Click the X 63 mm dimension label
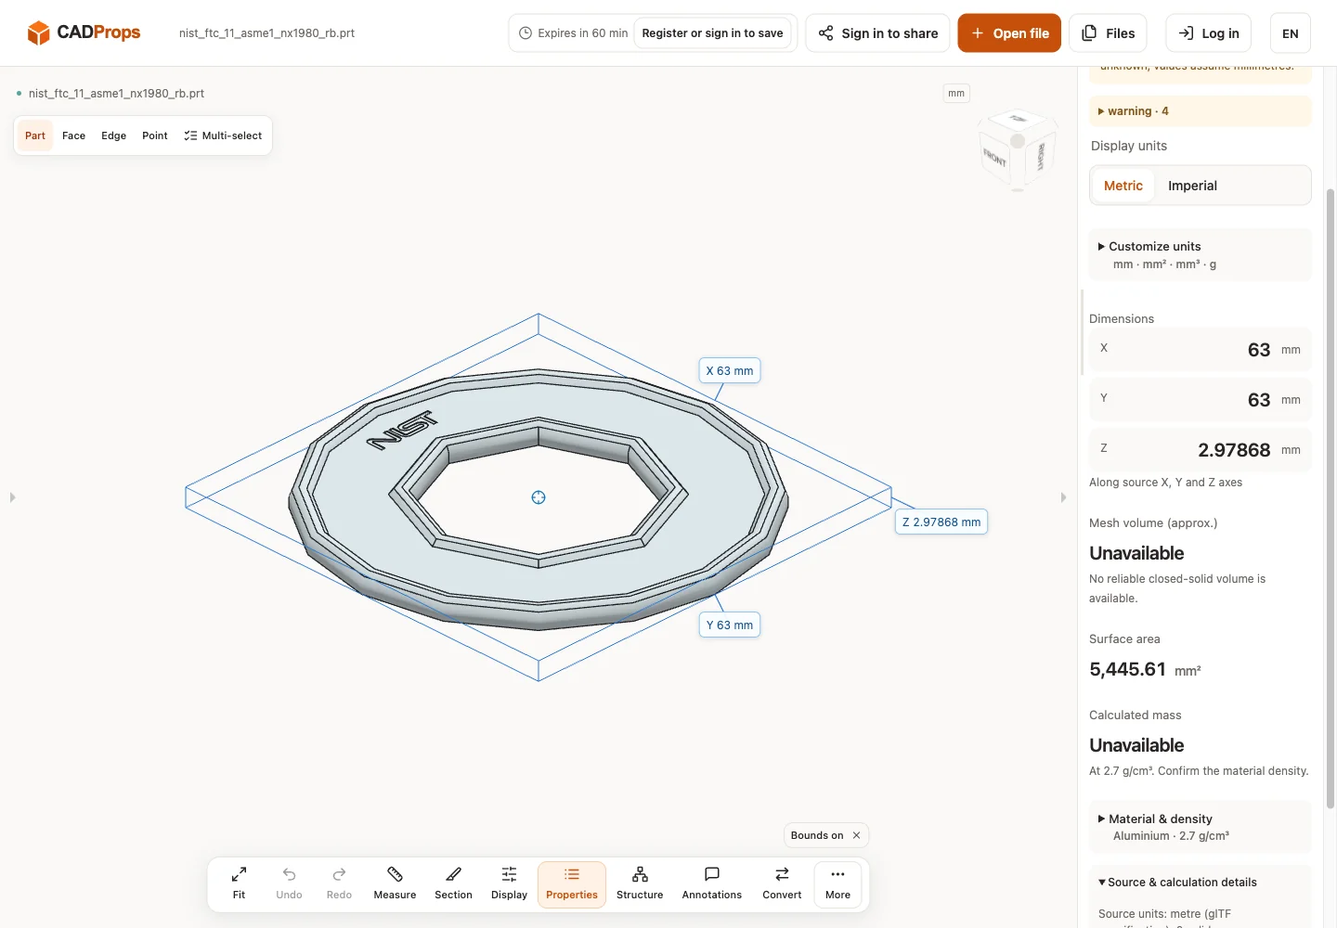The height and width of the screenshot is (928, 1337). (x=730, y=370)
